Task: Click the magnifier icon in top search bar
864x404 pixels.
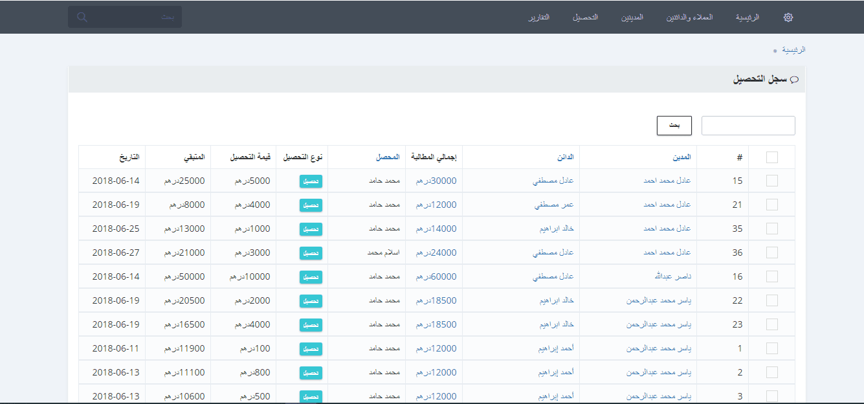Action: (x=82, y=17)
